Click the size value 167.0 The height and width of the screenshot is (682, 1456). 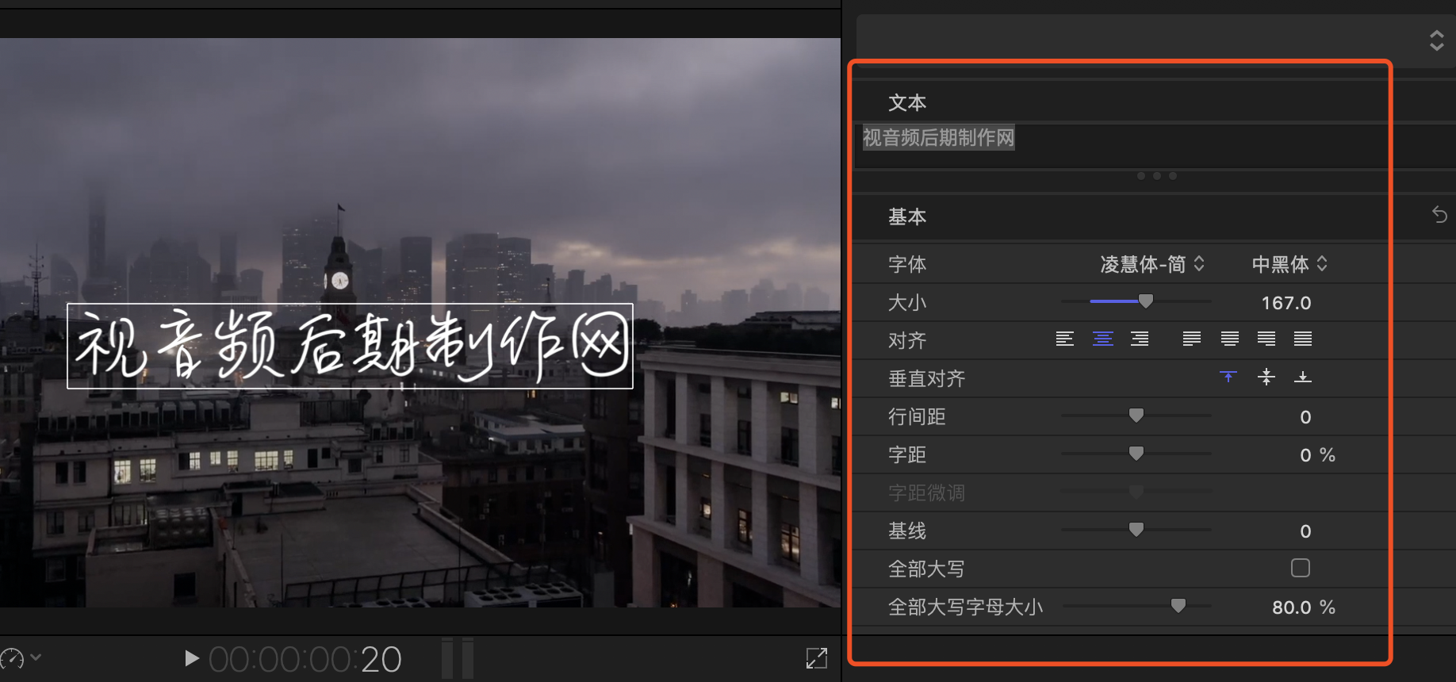1286,303
